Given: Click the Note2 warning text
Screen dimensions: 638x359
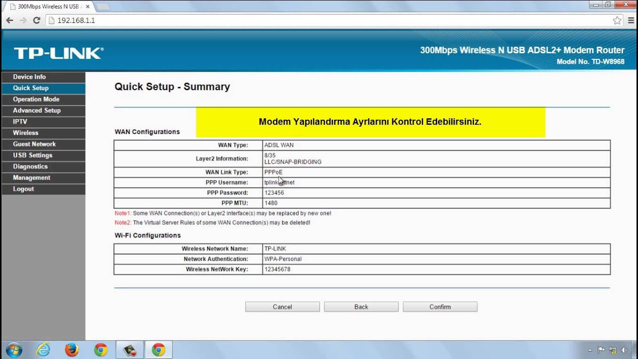Looking at the screenshot, I should (212, 223).
